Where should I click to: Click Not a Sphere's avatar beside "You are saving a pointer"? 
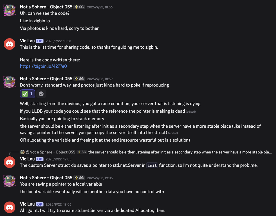[10, 181]
